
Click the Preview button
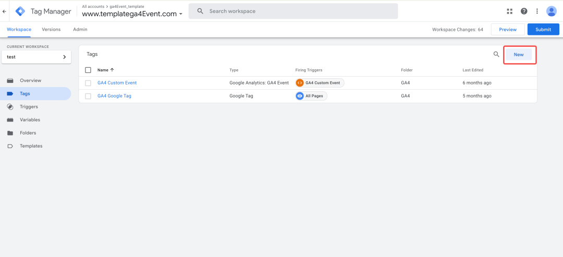(x=508, y=29)
